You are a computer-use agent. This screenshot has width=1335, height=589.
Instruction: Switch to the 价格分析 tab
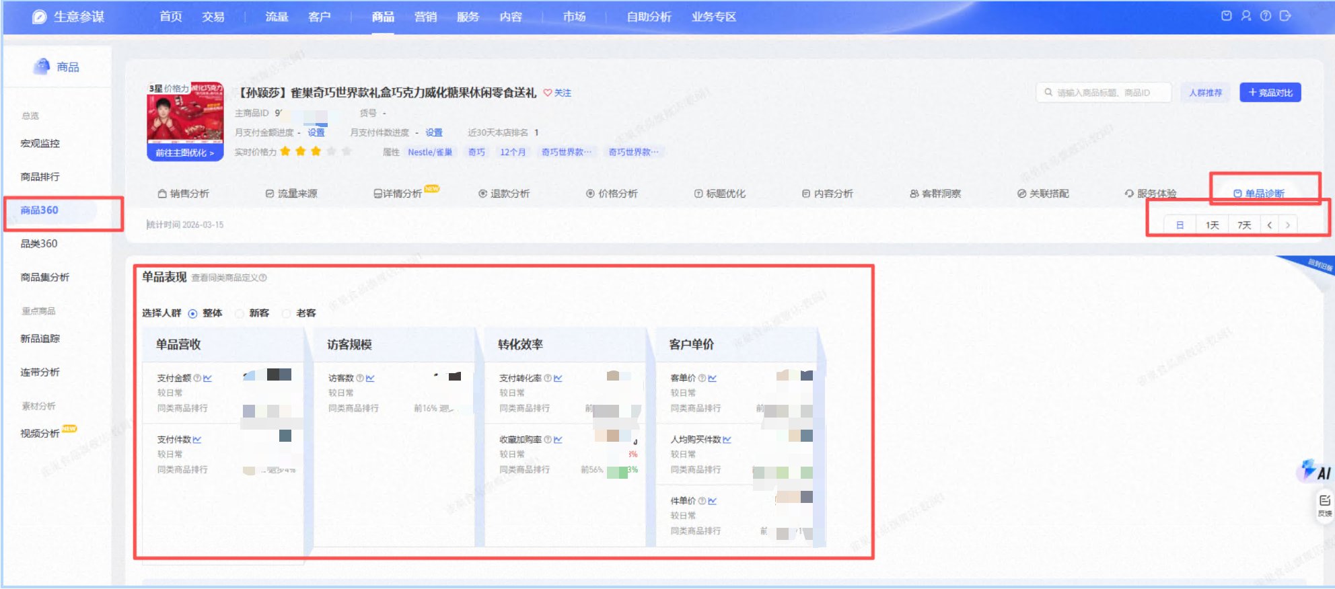click(612, 194)
